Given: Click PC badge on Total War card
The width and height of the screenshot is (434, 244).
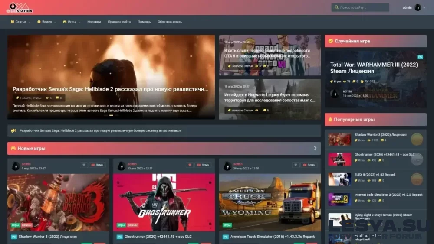Looking at the screenshot, I should (x=420, y=57).
